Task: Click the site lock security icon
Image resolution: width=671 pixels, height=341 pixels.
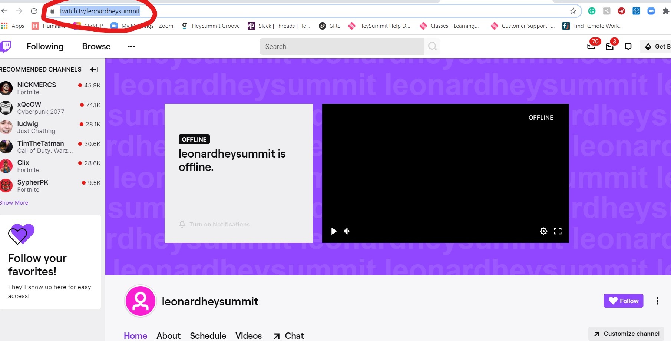Action: [52, 11]
